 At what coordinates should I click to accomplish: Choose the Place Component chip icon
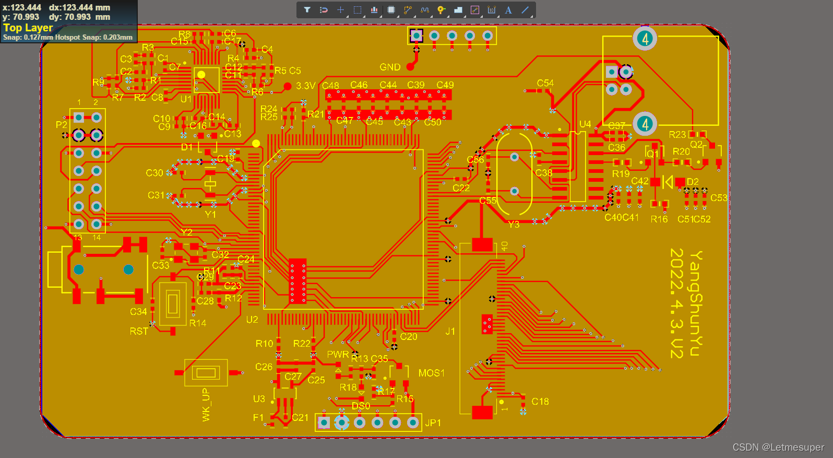[x=391, y=10]
